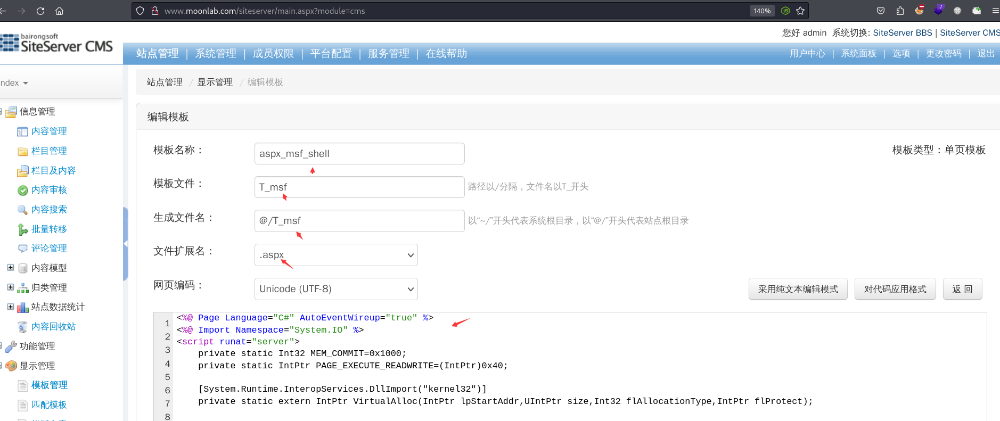Reload the page with the refresh icon
This screenshot has height=421, width=1000.
(40, 11)
